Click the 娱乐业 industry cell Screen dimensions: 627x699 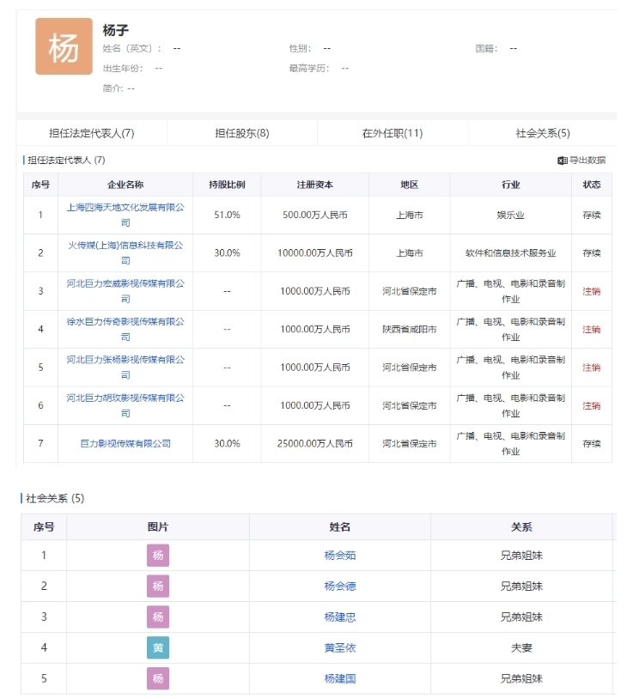(x=510, y=215)
